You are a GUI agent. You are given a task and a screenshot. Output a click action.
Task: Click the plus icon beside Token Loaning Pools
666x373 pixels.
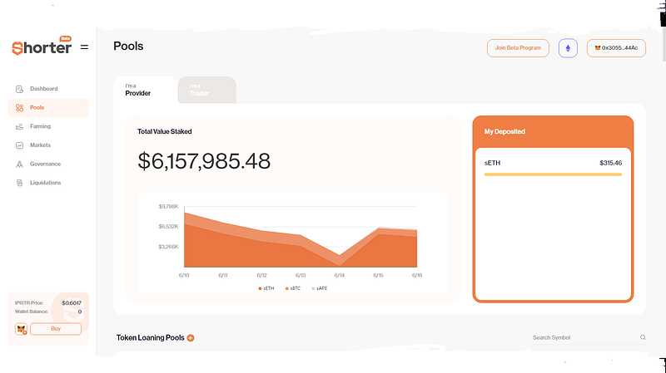191,338
